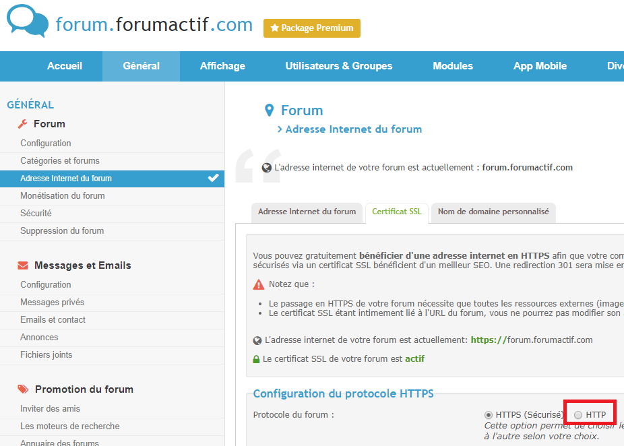
Task: Open the App Mobile menu
Action: click(x=540, y=66)
